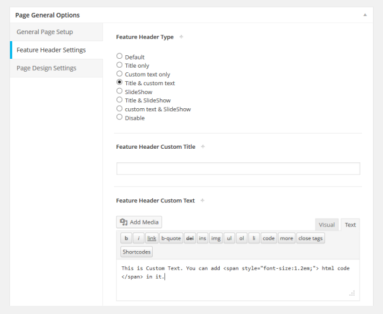The width and height of the screenshot is (383, 314).
Task: Insert image with img button
Action: (x=216, y=238)
